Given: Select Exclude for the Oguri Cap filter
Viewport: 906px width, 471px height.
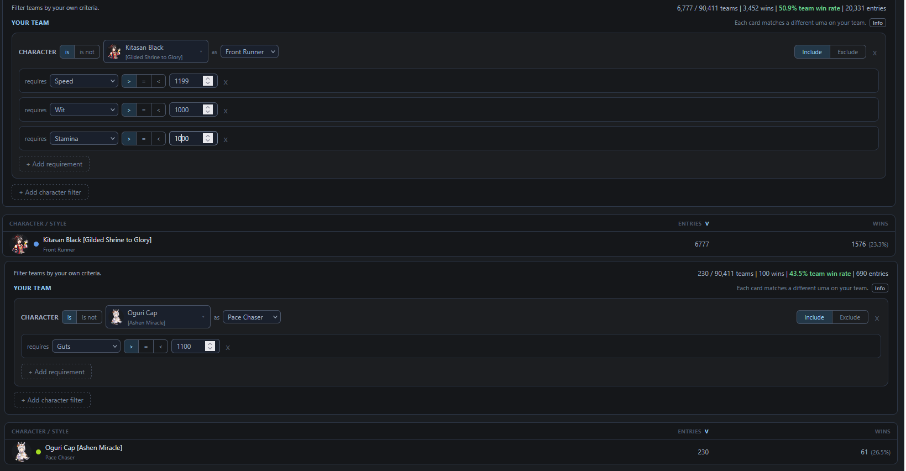Looking at the screenshot, I should 850,317.
